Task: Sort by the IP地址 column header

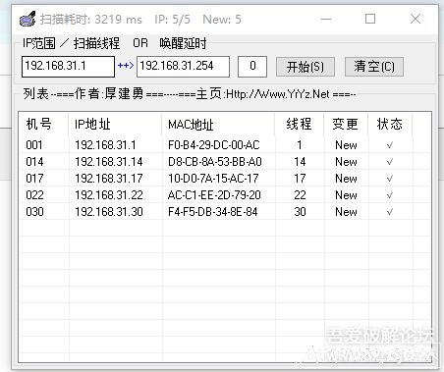Action: click(115, 125)
